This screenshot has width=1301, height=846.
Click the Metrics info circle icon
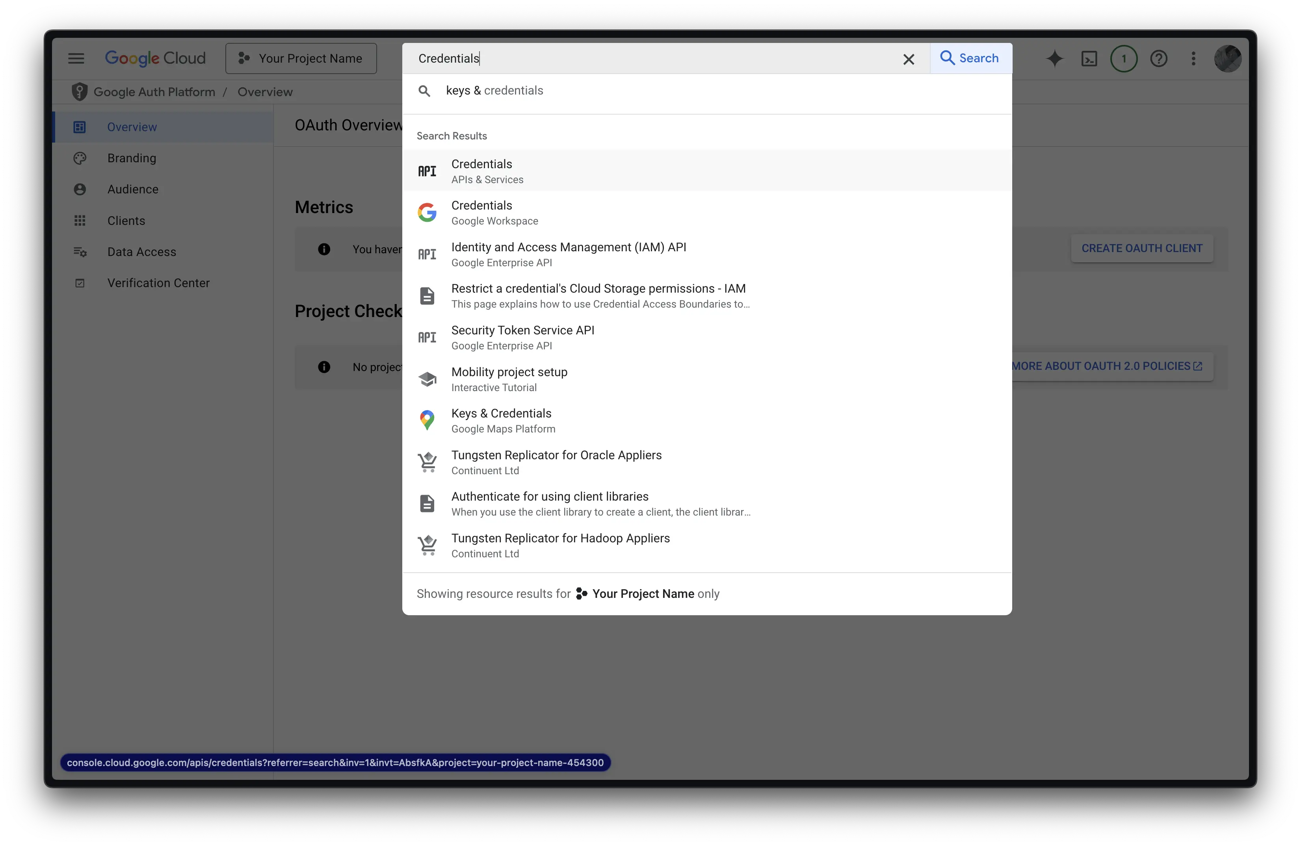click(323, 249)
